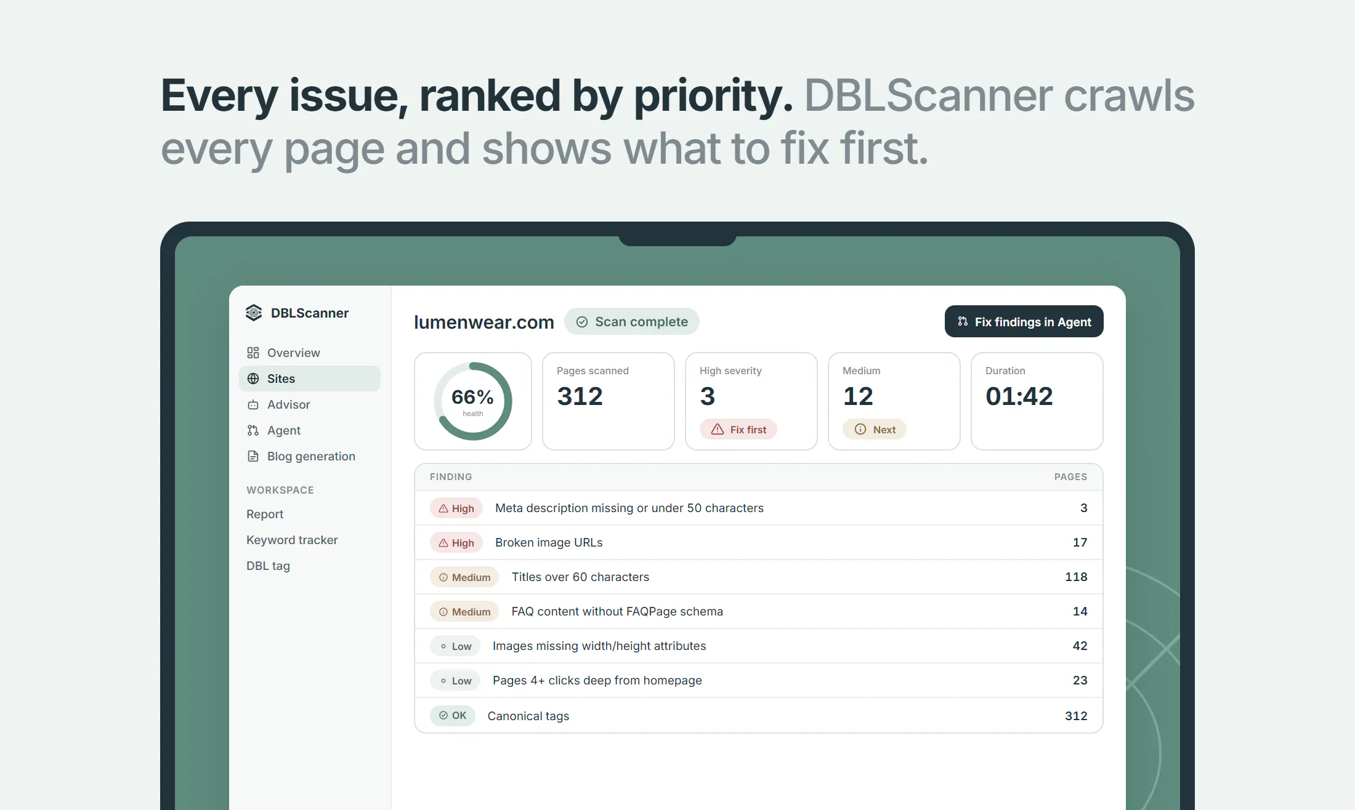Click the Sites globe icon
Image resolution: width=1355 pixels, height=810 pixels.
pos(253,379)
